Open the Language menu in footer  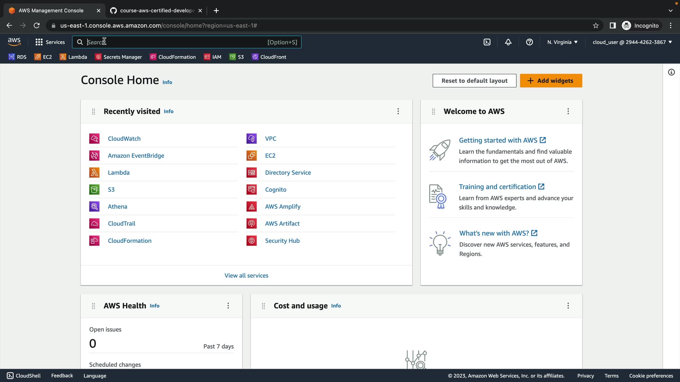point(95,376)
